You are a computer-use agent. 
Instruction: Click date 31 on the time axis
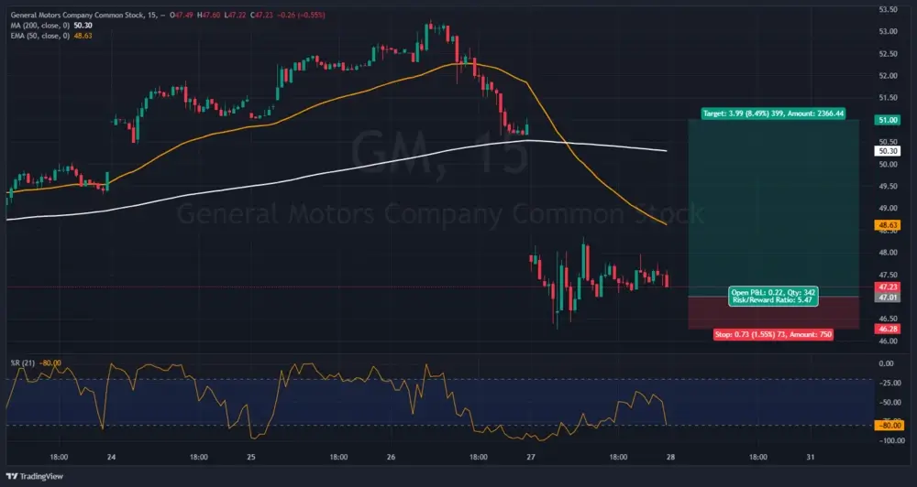click(x=810, y=457)
